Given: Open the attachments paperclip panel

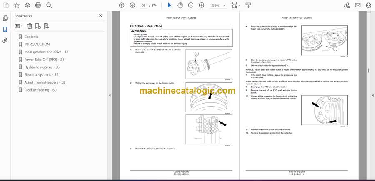Looking at the screenshot, I should coord(5,40).
